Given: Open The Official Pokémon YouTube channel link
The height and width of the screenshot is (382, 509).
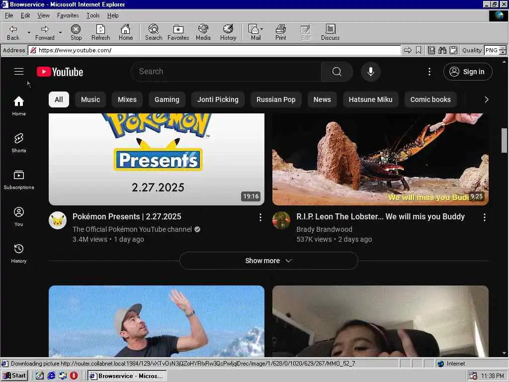Looking at the screenshot, I should pyautogui.click(x=132, y=229).
